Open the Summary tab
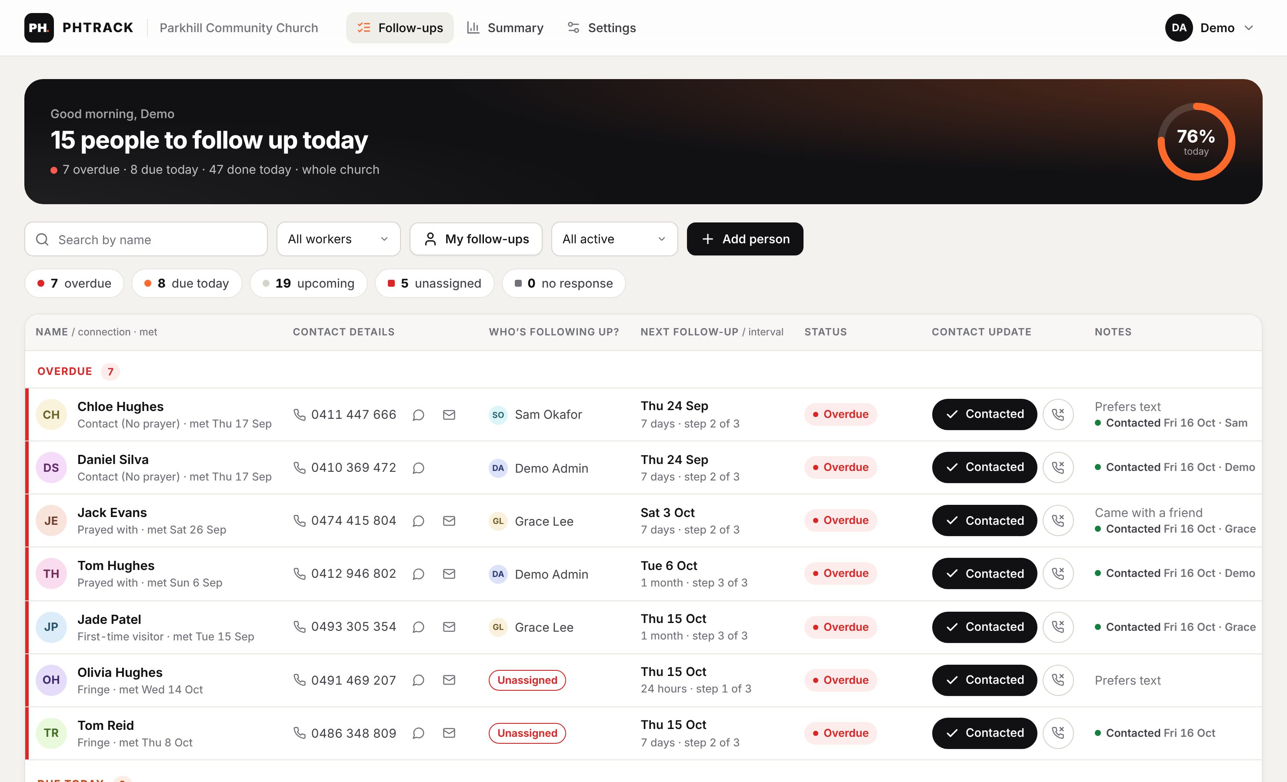Viewport: 1287px width, 782px height. (x=505, y=28)
